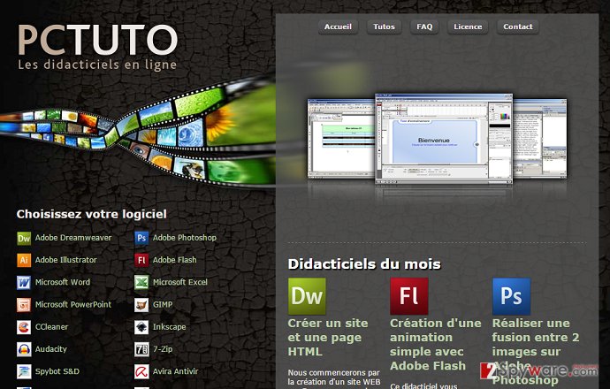Open the Adobe Photoshop text link
610x389 pixels.
tap(185, 238)
